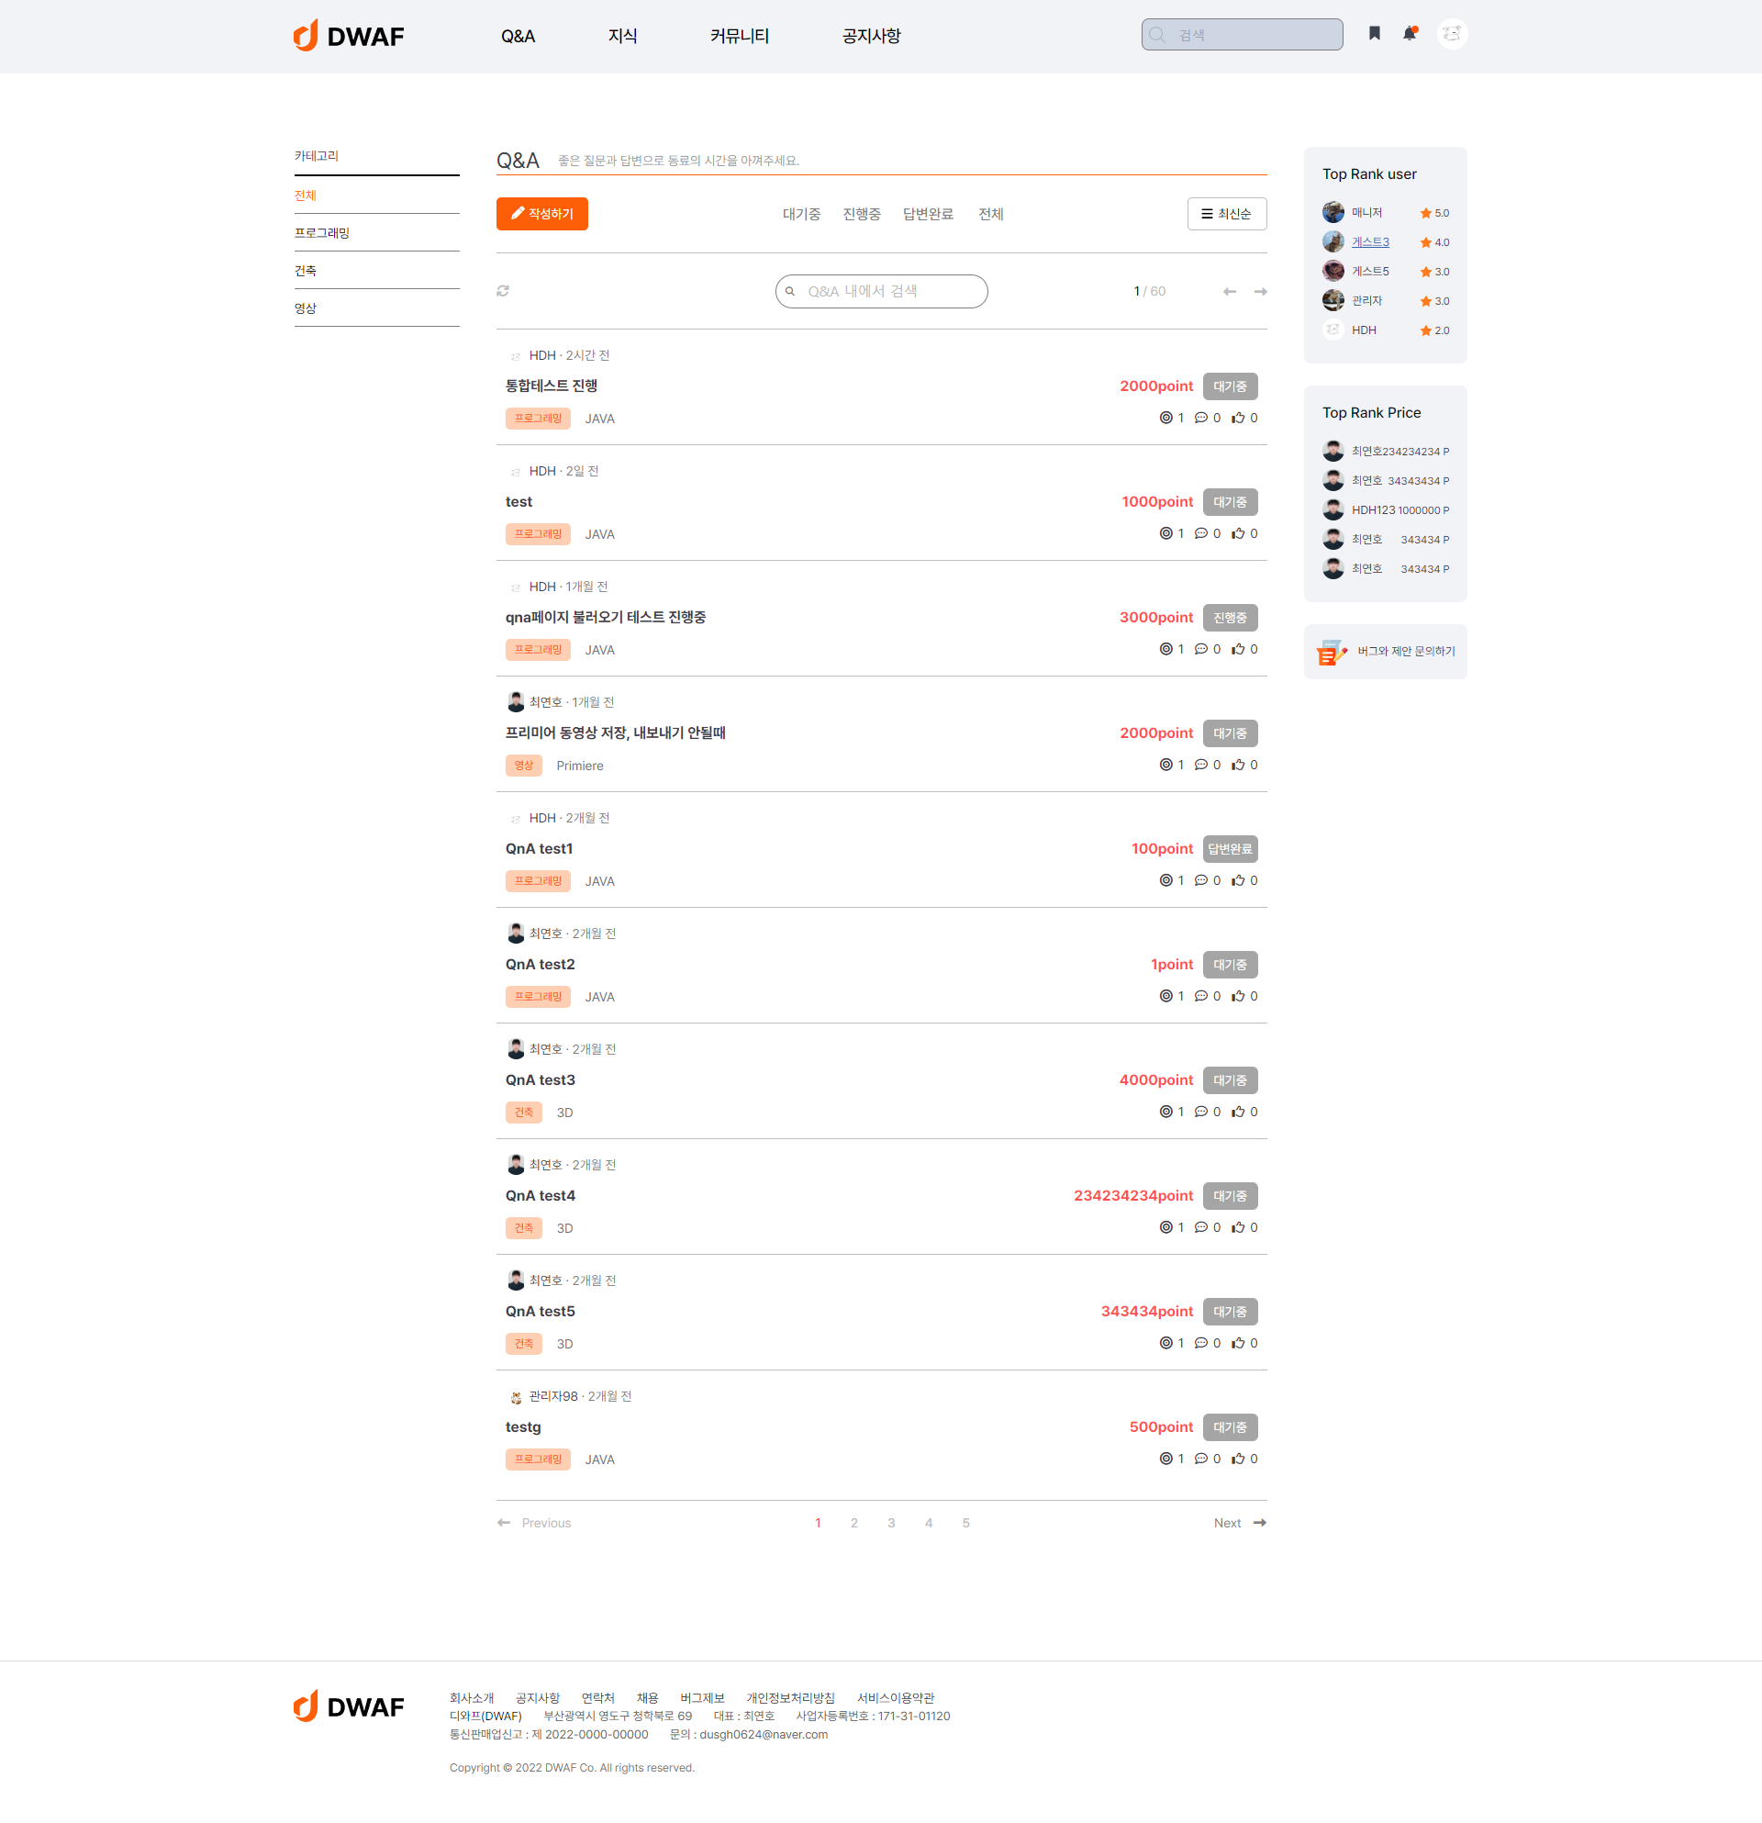This screenshot has height=1823, width=1762.
Task: Open the profile avatar icon top right
Action: tap(1453, 33)
